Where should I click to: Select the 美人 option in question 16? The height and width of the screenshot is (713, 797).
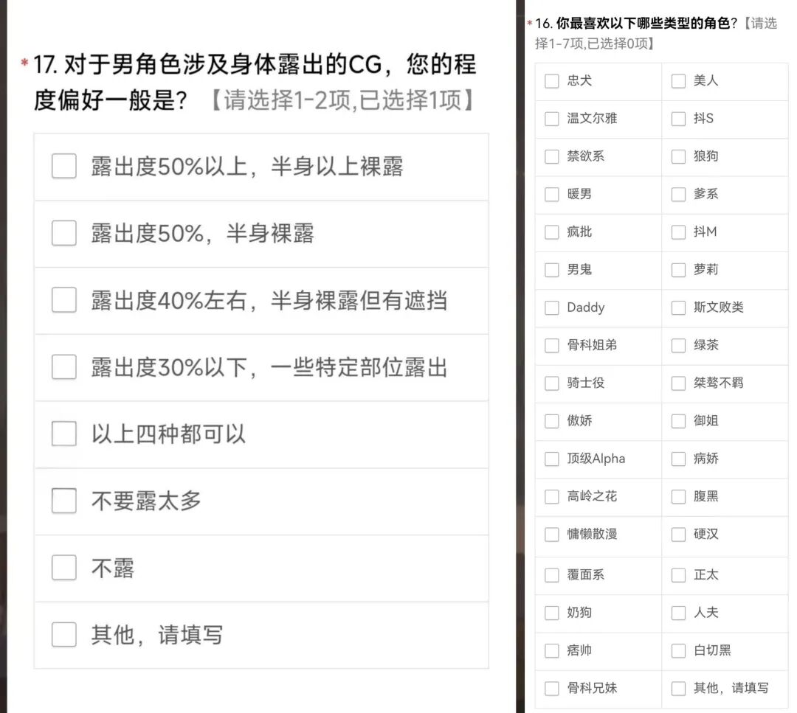(x=678, y=81)
